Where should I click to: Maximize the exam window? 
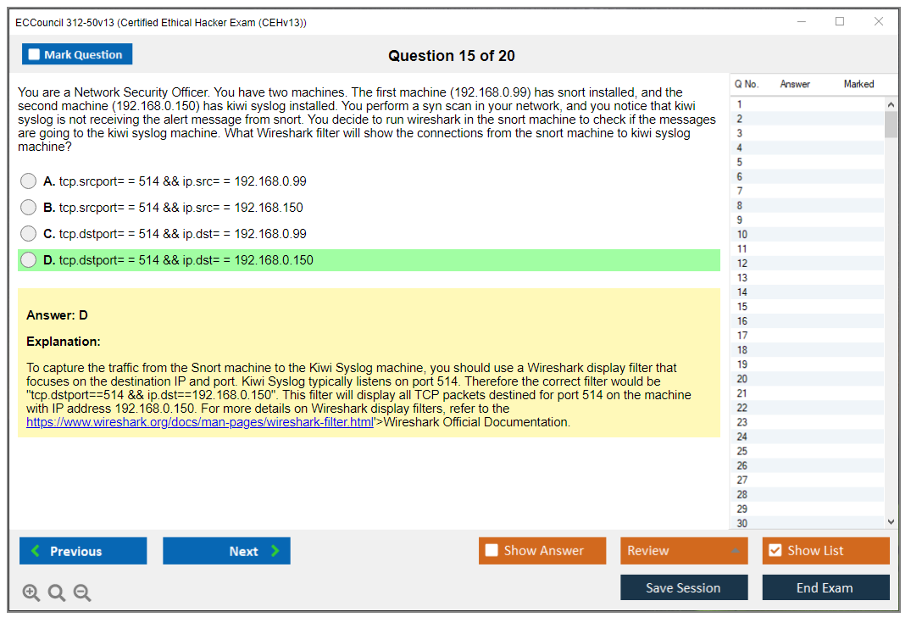click(840, 21)
